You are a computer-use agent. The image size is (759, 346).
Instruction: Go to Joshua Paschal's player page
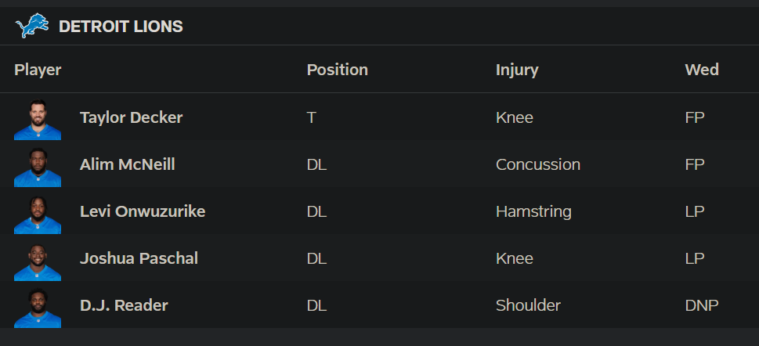click(139, 258)
